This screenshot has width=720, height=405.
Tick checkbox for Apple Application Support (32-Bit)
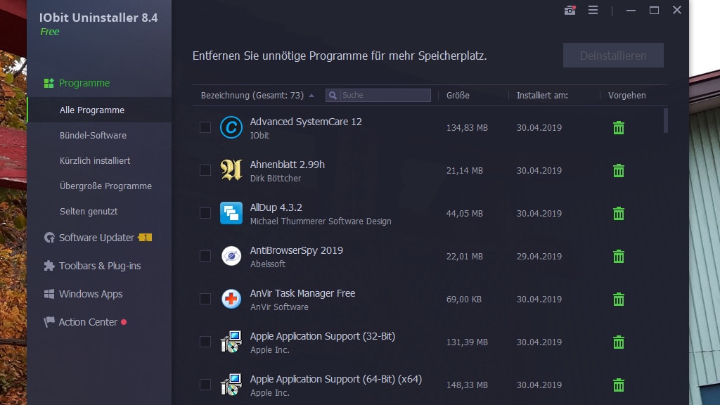click(x=205, y=342)
